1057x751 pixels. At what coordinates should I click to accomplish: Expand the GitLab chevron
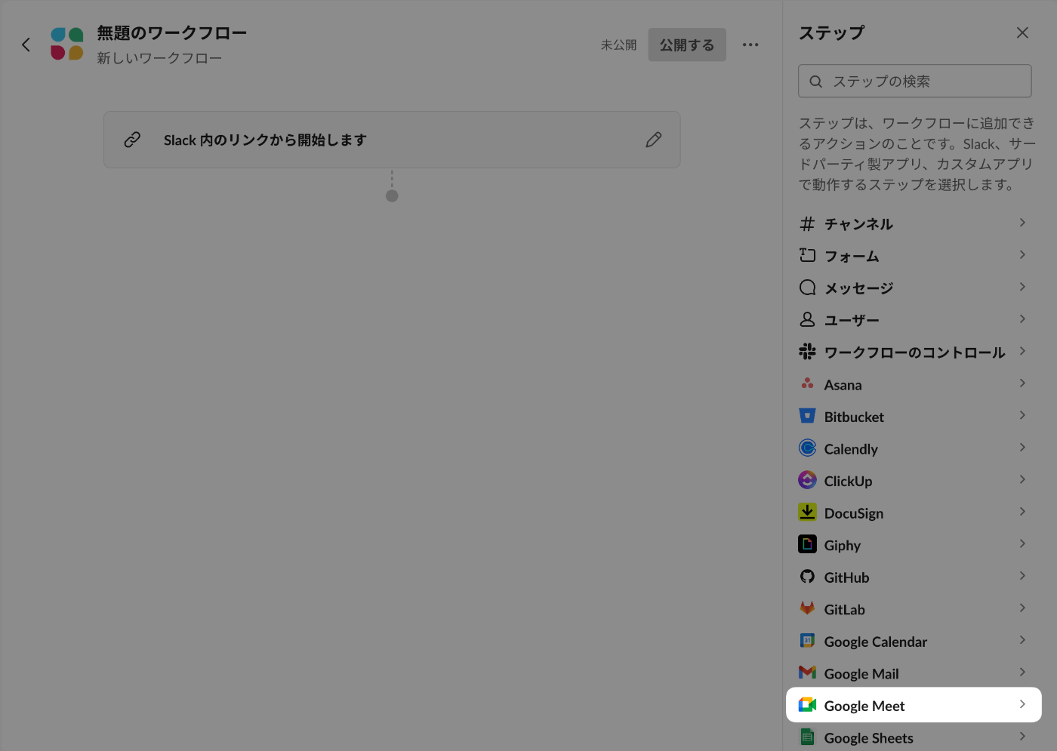click(1022, 608)
